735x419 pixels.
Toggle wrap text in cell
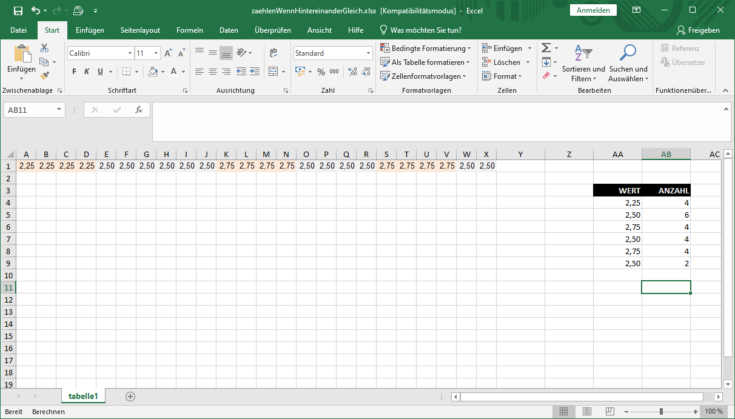(x=274, y=53)
